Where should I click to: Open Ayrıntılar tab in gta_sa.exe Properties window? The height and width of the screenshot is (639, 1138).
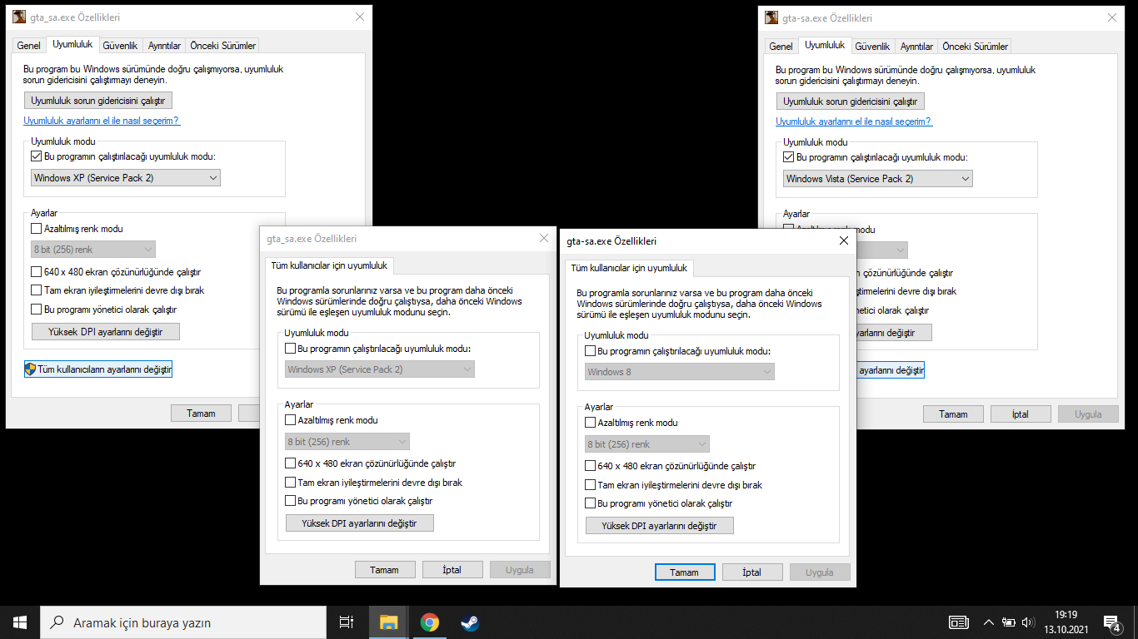pyautogui.click(x=164, y=46)
